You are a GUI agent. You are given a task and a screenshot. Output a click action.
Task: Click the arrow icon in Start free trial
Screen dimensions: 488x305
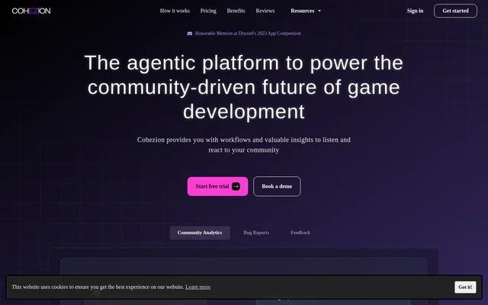click(x=236, y=186)
